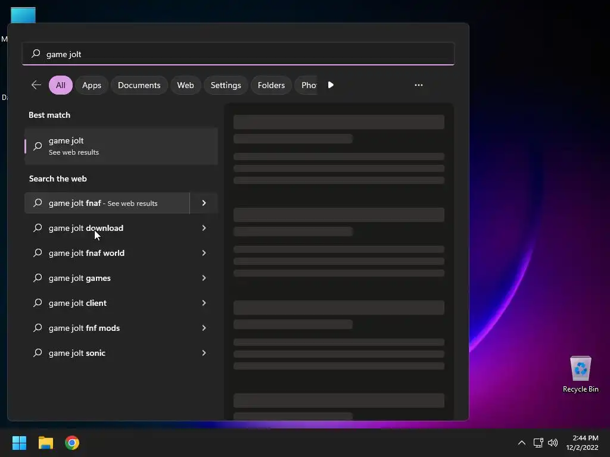Show hidden icons in the system tray
610x457 pixels.
tap(522, 443)
